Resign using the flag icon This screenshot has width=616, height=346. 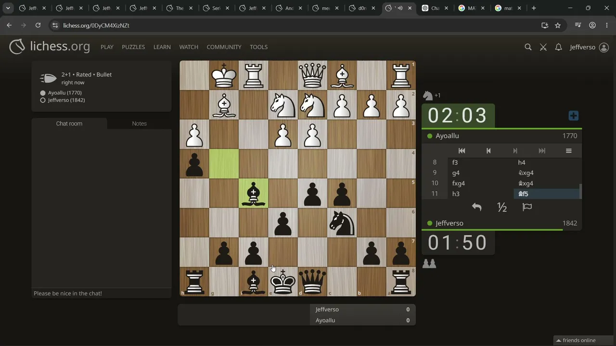click(x=527, y=207)
